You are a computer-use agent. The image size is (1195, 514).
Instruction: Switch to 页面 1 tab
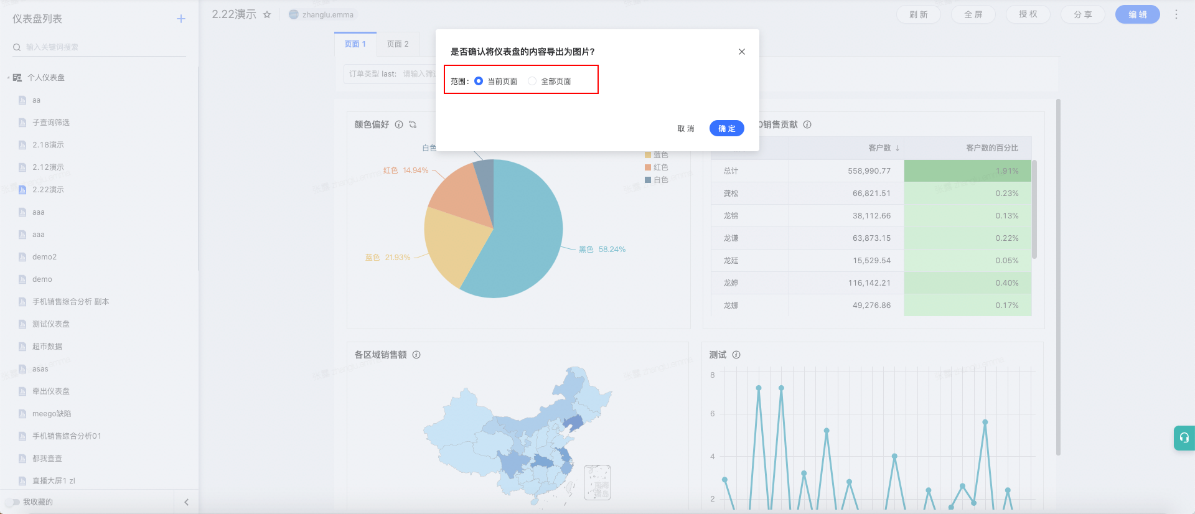pos(355,44)
